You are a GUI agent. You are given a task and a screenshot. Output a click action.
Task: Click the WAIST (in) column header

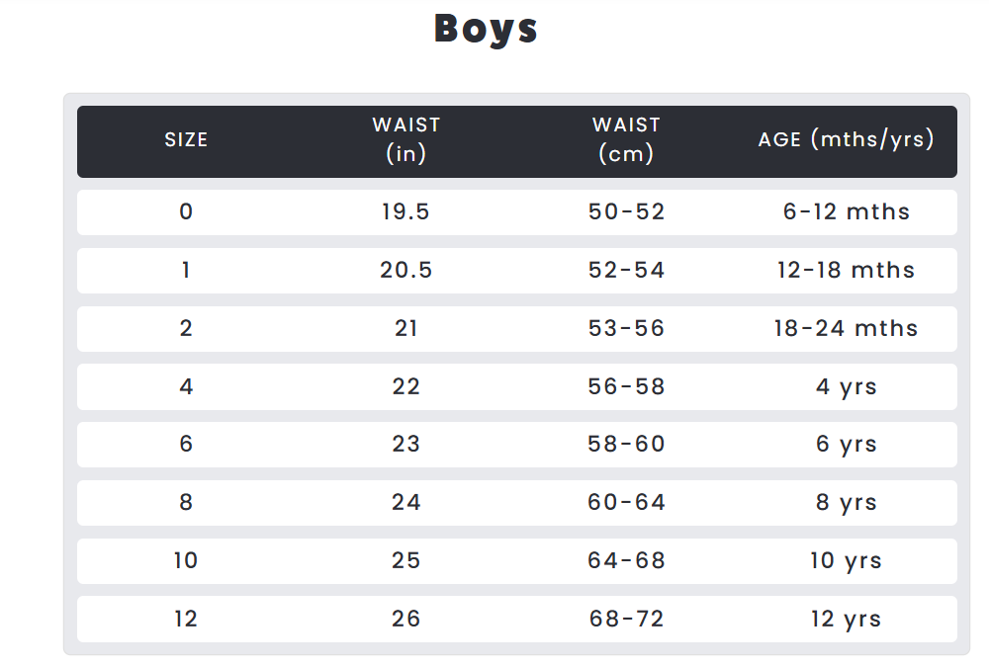point(406,139)
